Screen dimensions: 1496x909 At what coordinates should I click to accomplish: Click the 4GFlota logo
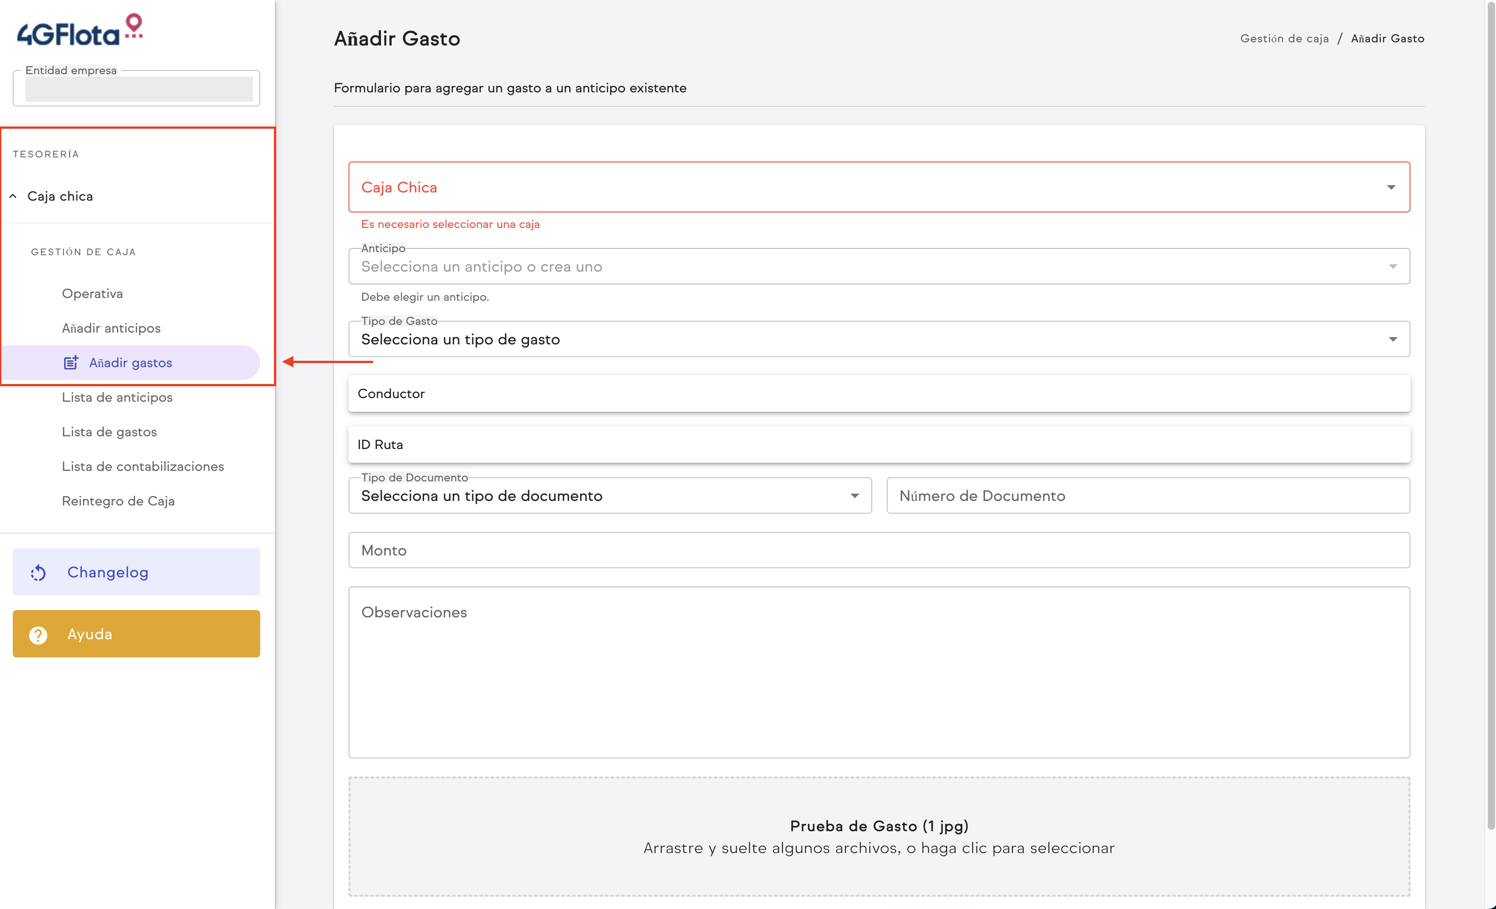[79, 30]
